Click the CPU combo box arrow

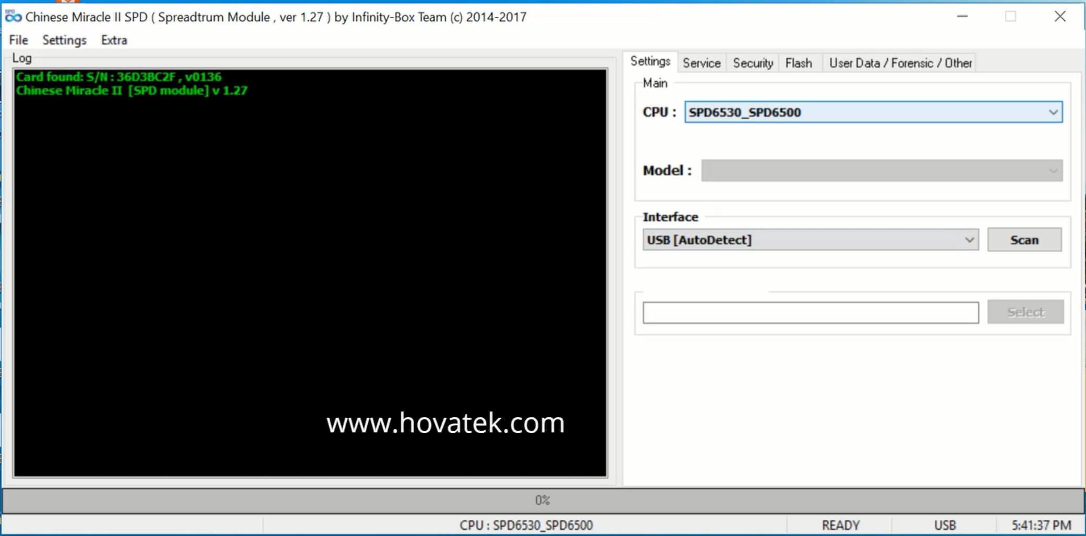click(x=1053, y=112)
